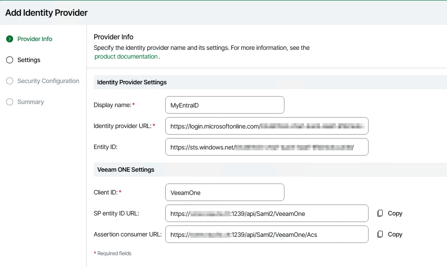Viewport: 447px width, 267px height.
Task: Click copy icon beside Assertion consumer URL
Action: point(380,234)
